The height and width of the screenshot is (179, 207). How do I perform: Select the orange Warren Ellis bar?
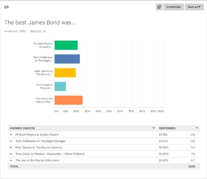(x=69, y=100)
